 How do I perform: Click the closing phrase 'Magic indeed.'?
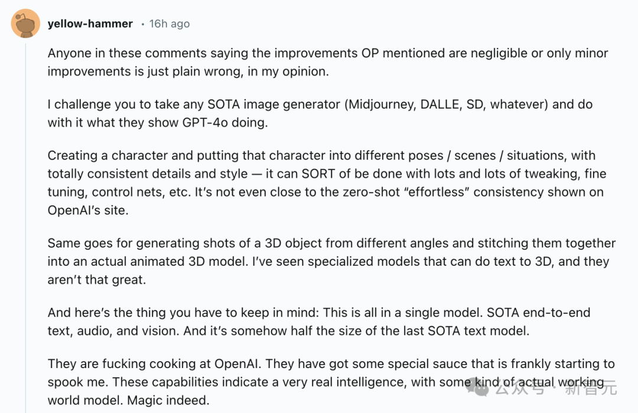168,401
